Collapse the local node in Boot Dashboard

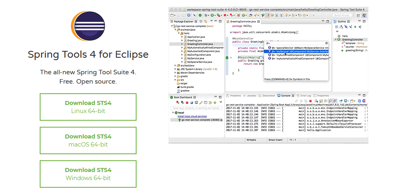173,112
